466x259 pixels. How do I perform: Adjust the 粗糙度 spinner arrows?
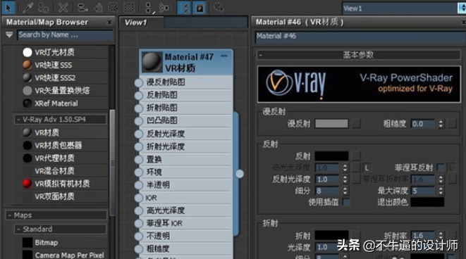click(441, 124)
